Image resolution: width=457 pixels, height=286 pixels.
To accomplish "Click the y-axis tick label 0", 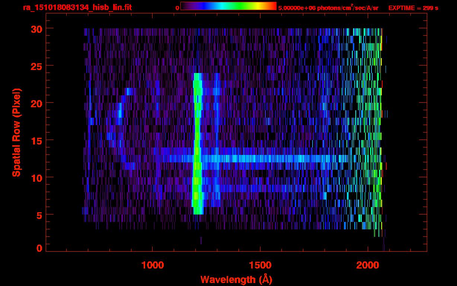I will (x=39, y=248).
